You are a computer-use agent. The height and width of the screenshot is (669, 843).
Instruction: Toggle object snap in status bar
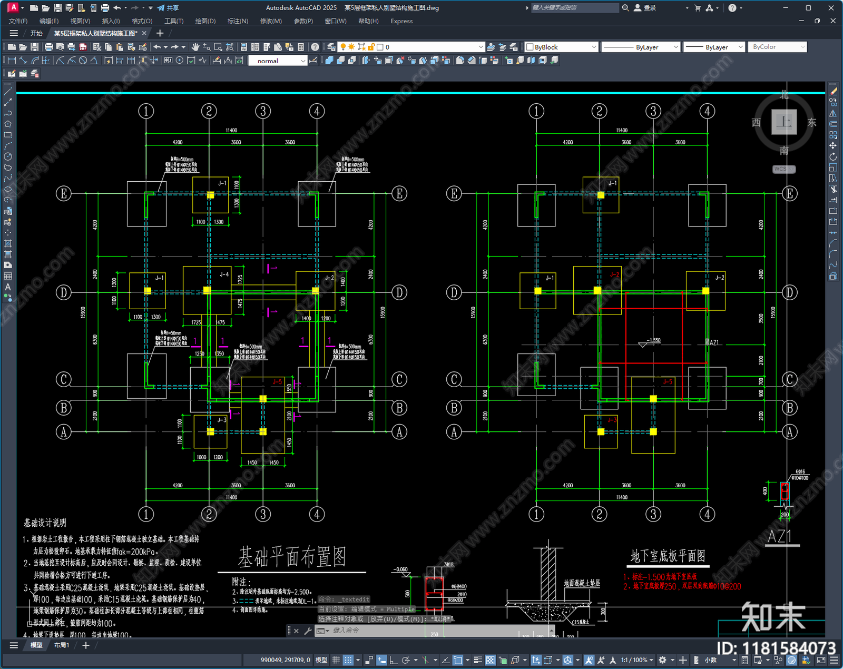458,660
